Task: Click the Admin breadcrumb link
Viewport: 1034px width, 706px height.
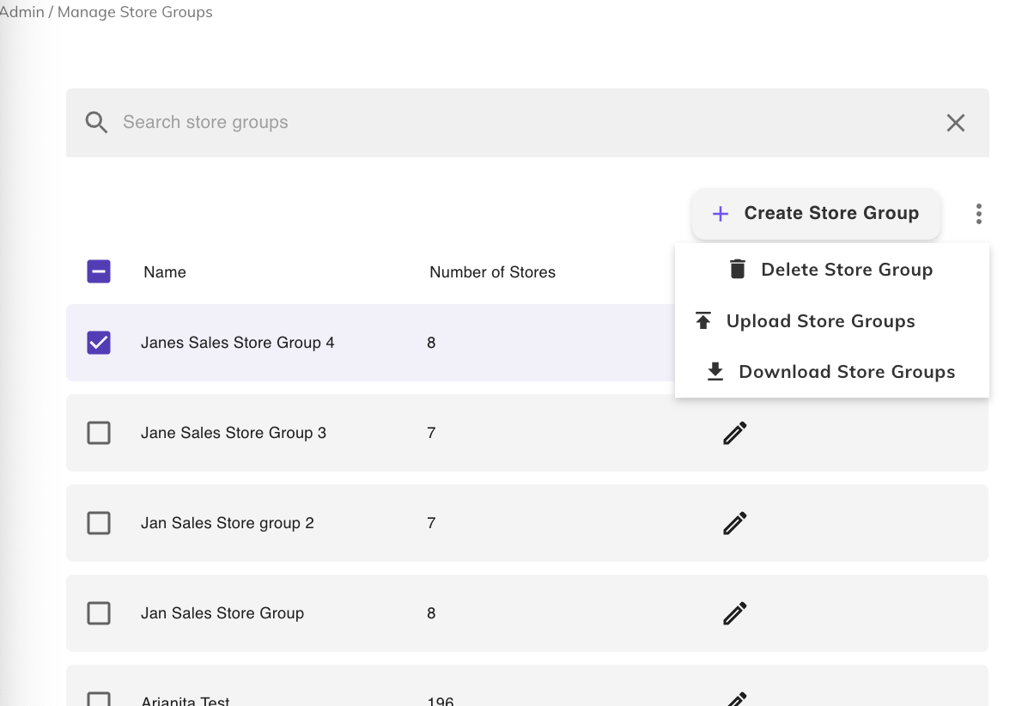Action: click(x=21, y=12)
